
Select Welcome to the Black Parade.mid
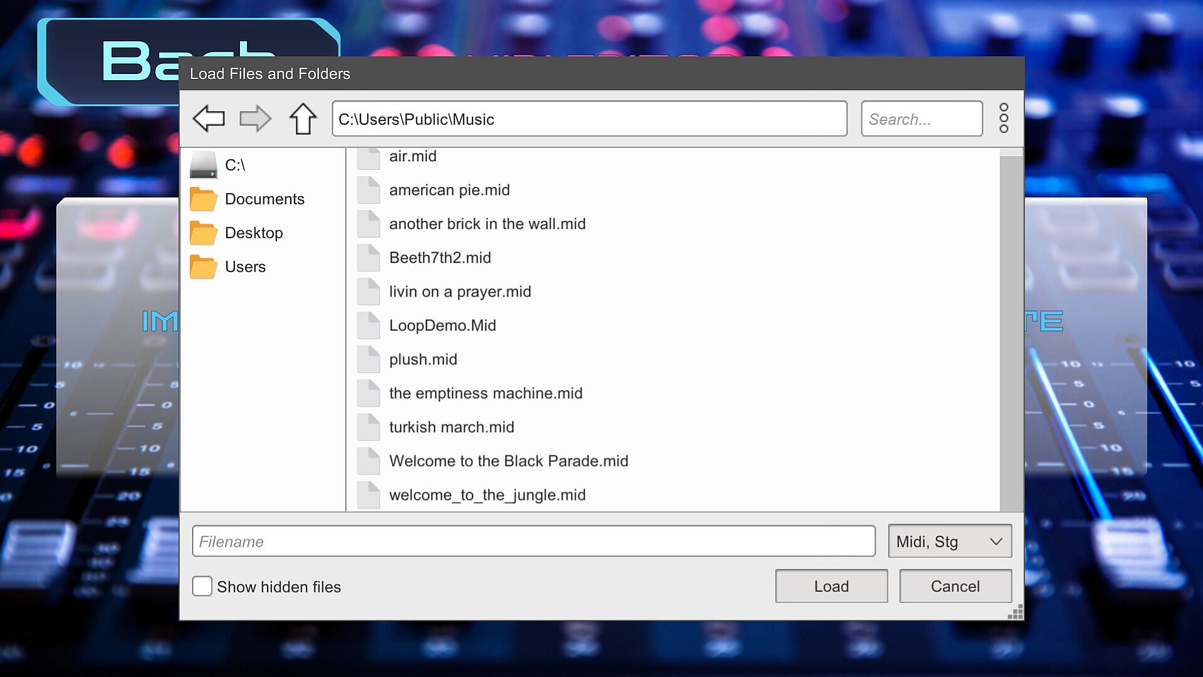tap(508, 461)
